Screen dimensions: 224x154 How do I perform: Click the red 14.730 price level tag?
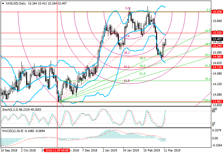[218, 67]
